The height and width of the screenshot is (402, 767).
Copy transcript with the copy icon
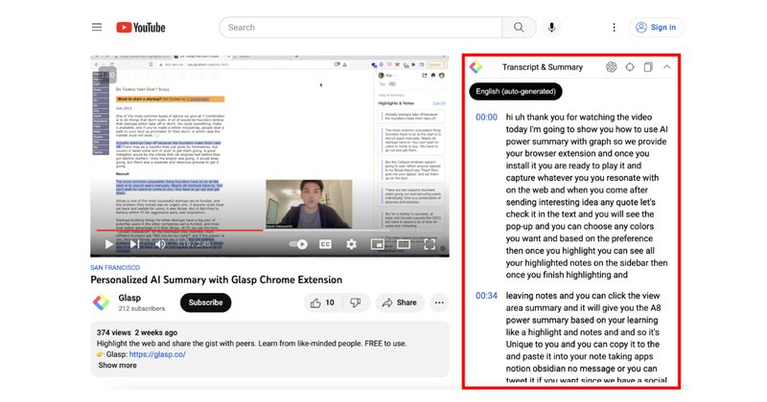coord(648,67)
